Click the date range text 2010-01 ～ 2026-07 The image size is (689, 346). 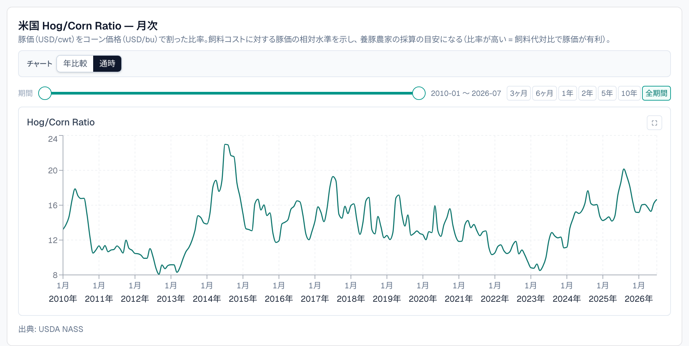(x=466, y=93)
